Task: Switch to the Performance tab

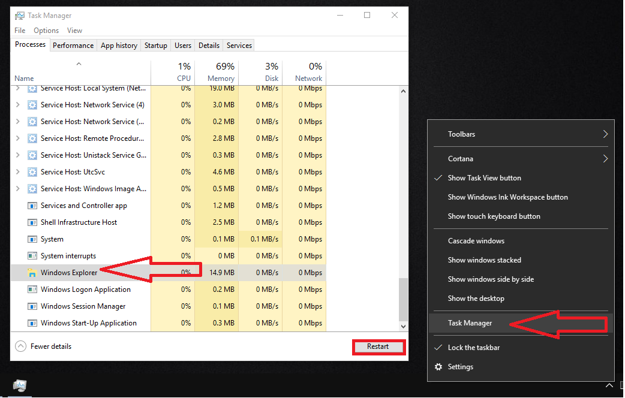Action: tap(73, 46)
